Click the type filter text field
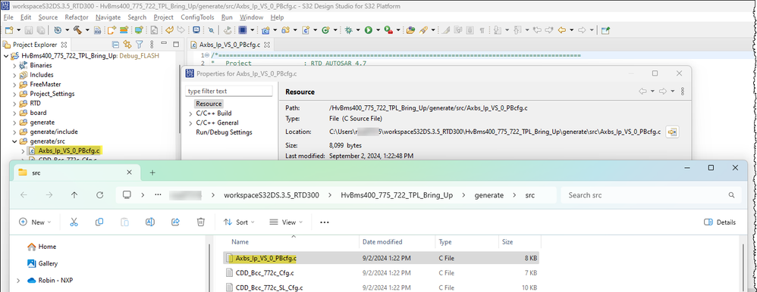The width and height of the screenshot is (757, 292). tap(229, 91)
